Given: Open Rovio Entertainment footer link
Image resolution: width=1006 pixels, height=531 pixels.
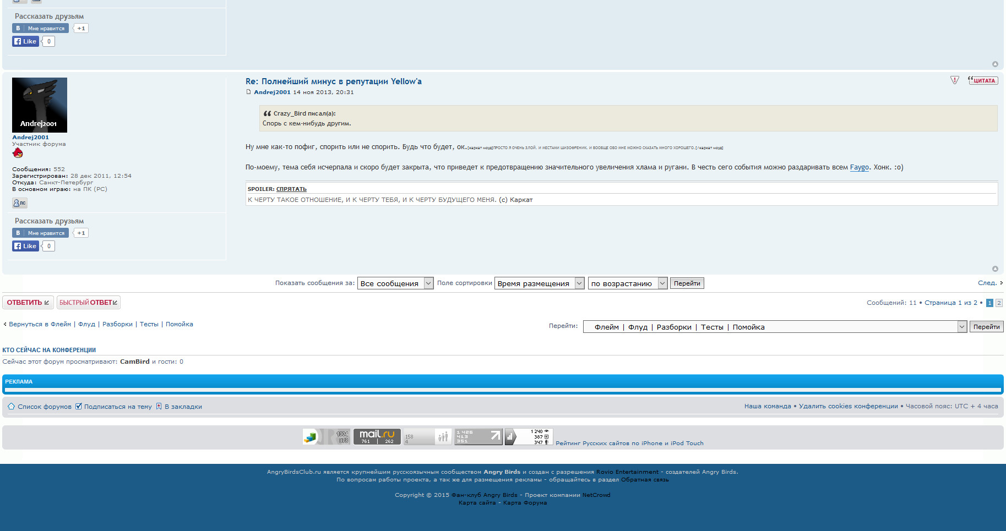Looking at the screenshot, I should click(x=627, y=472).
